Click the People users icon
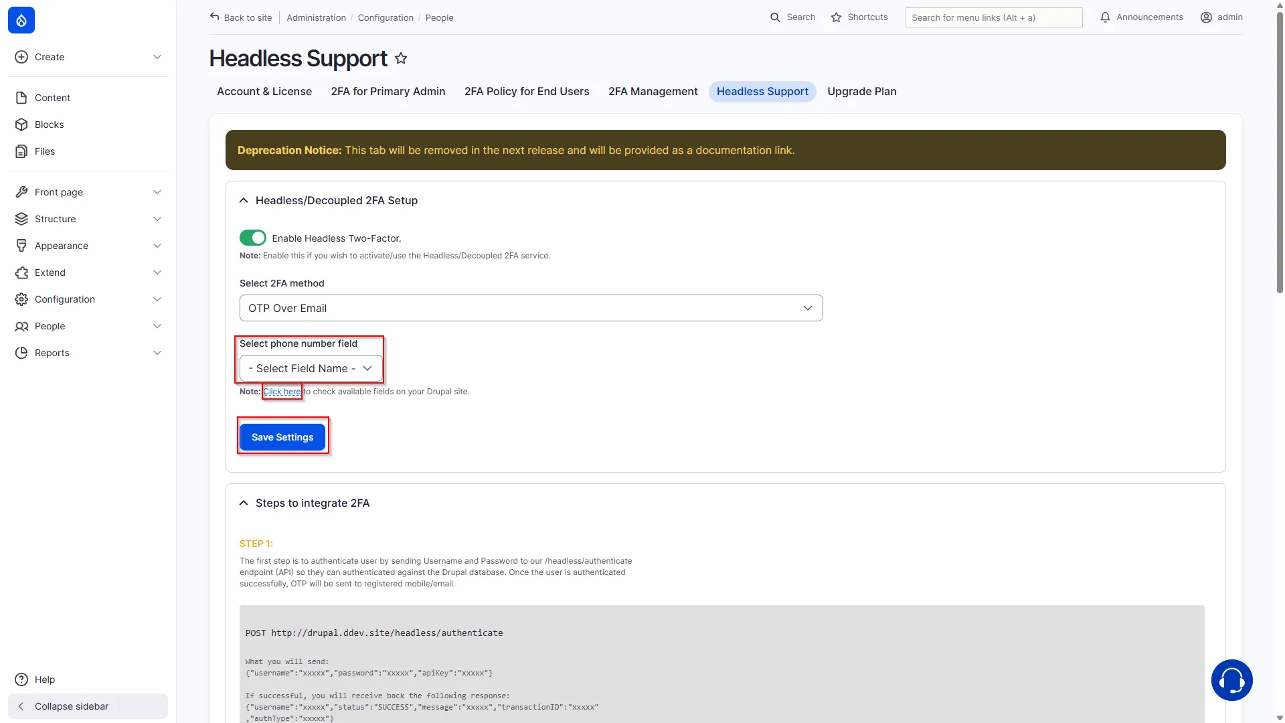The image size is (1285, 723). pos(21,326)
